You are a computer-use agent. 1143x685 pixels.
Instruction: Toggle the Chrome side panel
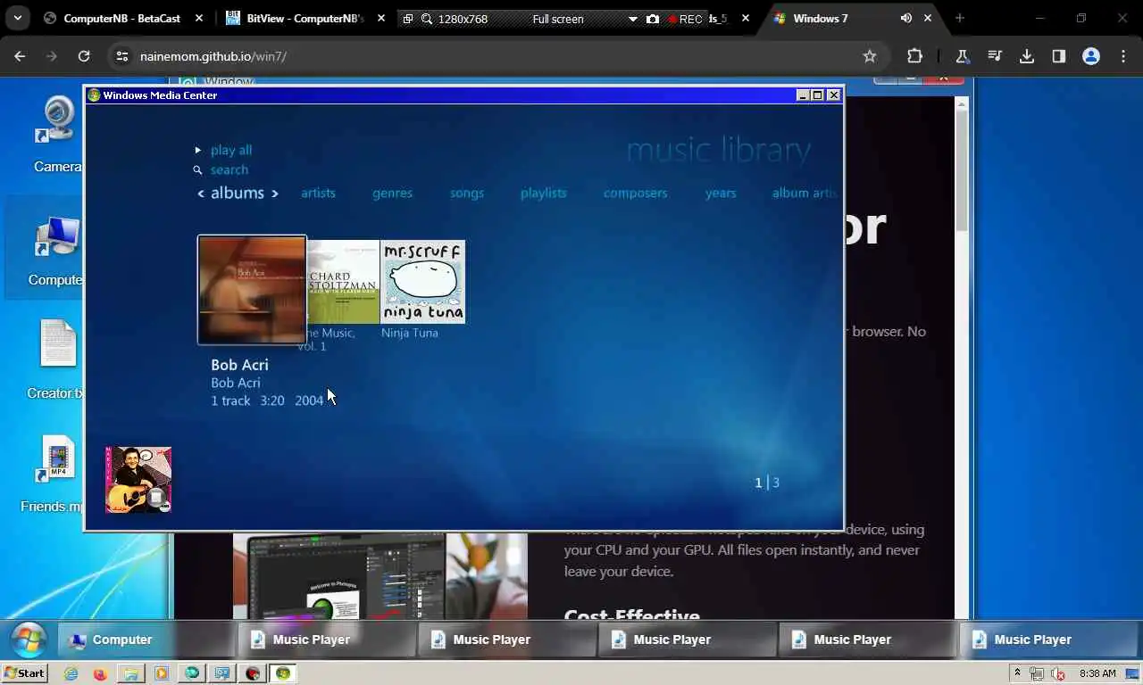coord(1059,56)
